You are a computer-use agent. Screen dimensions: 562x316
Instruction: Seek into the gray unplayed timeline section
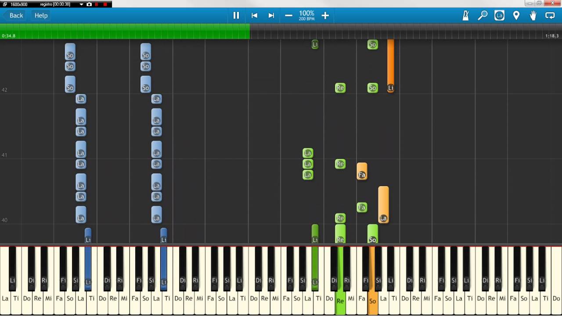click(x=406, y=31)
